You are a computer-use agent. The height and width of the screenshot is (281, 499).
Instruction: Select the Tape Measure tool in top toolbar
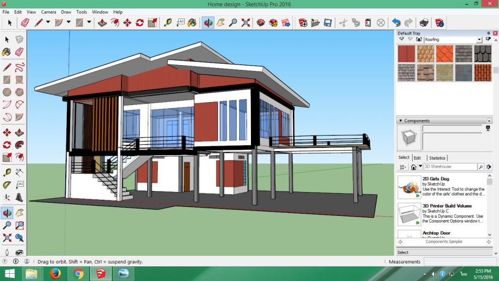click(168, 22)
